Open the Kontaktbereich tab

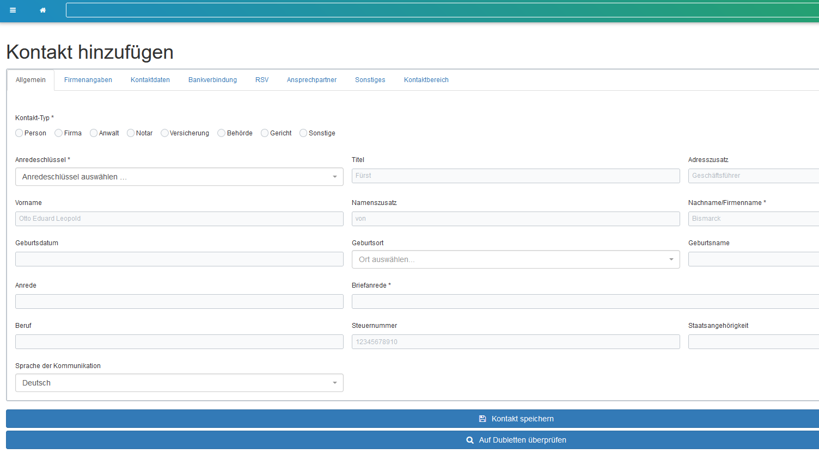(426, 80)
